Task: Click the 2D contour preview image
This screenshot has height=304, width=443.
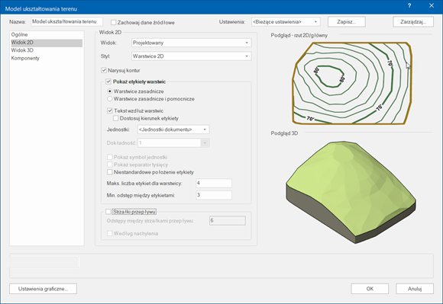Action: tap(352, 83)
